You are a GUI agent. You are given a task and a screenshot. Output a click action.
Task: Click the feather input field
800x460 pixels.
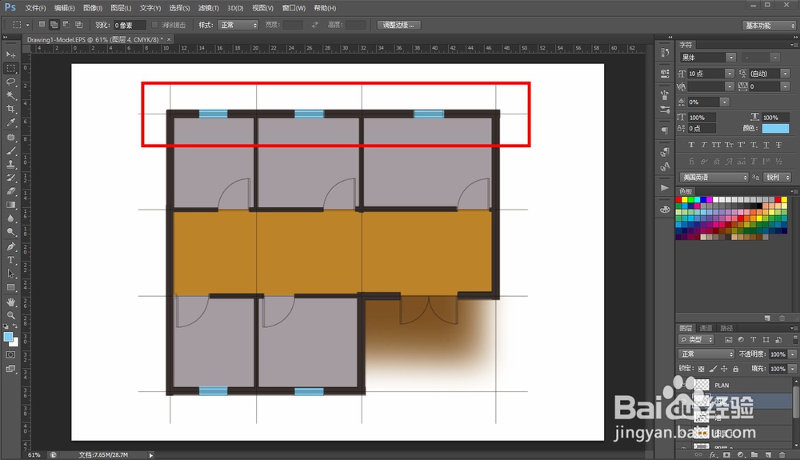point(130,25)
